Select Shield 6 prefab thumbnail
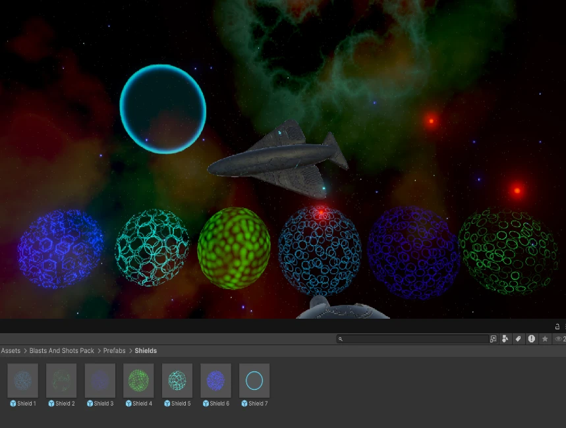This screenshot has width=566, height=428. [216, 381]
